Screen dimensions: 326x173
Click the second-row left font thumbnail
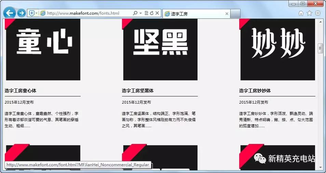pos(43,158)
